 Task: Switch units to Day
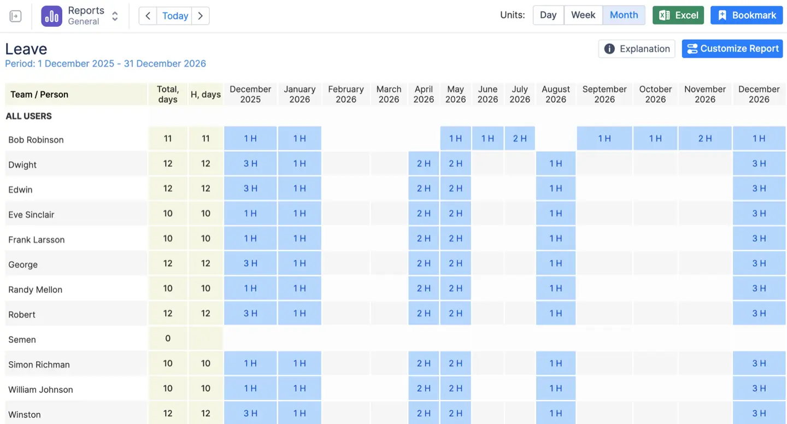(548, 15)
